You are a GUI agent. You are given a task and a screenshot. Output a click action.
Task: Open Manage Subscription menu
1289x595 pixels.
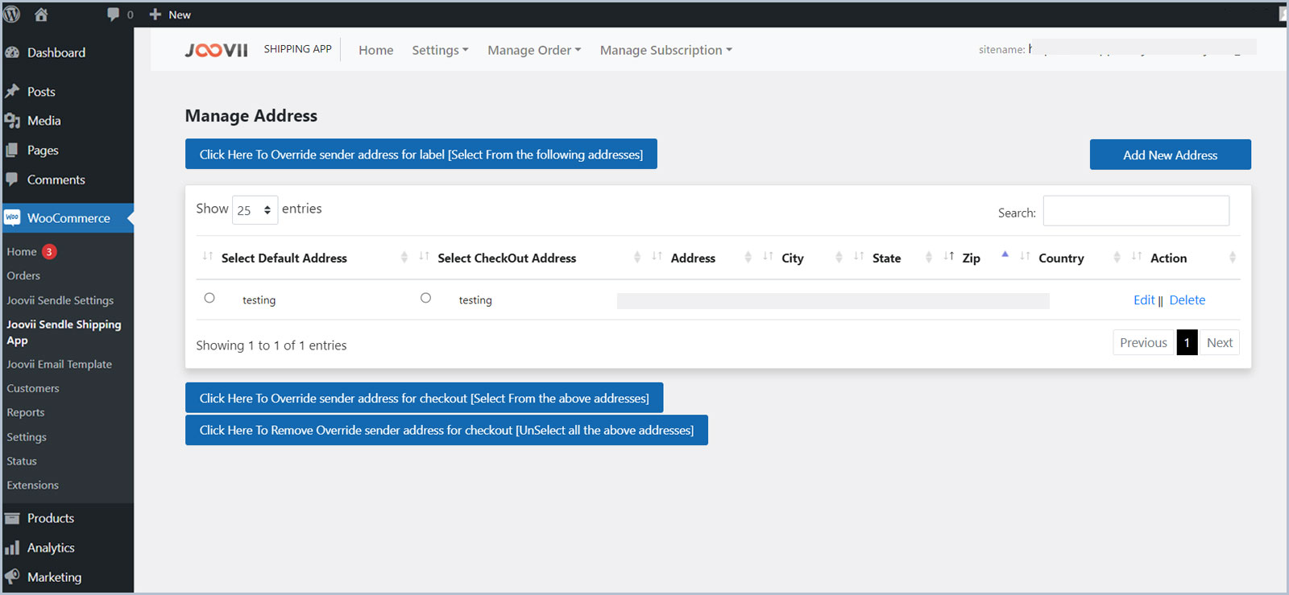pos(665,50)
